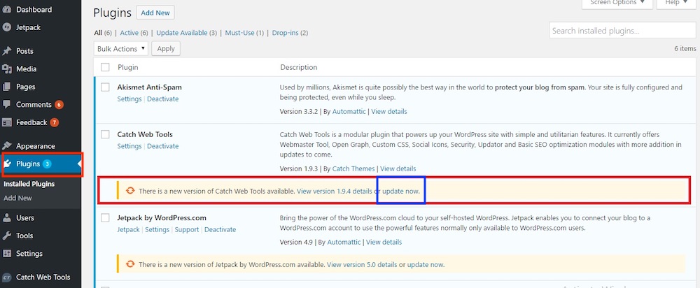Select the Catch Web Tools plugin checkbox
700x288 pixels.
pos(105,134)
